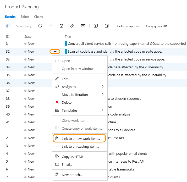This screenshot has height=182, width=187.
Task: Click the envelope icon beside Email
Action: (x=57, y=164)
